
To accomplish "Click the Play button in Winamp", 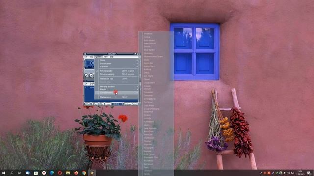I will point(91,75).
